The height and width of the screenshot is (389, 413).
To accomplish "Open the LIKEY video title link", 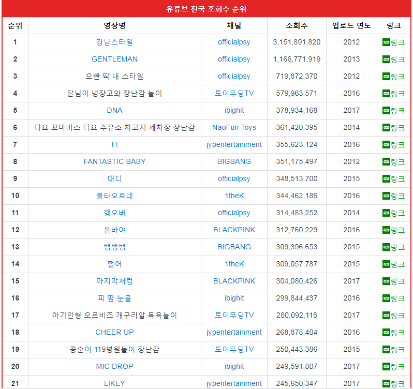I will tap(114, 383).
